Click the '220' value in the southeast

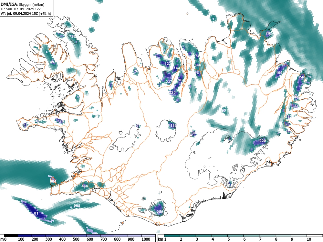pos(262,141)
